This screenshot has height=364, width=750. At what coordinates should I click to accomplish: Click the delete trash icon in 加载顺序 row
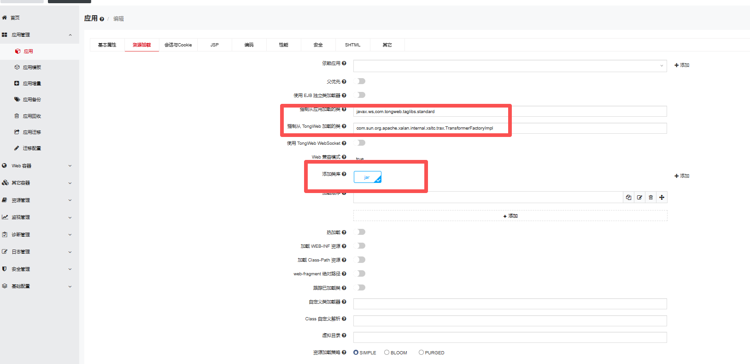[x=651, y=197]
